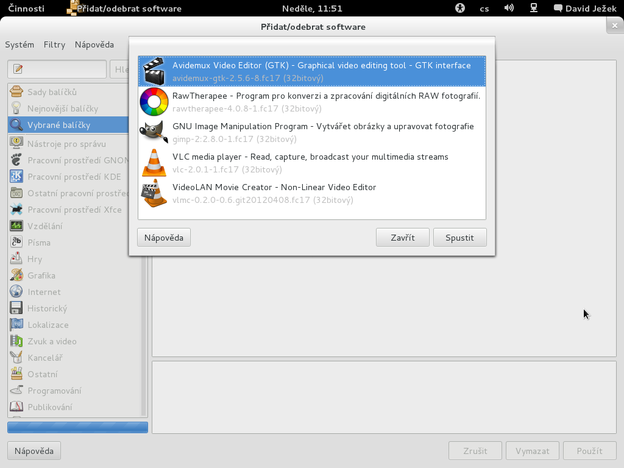The height and width of the screenshot is (468, 624).
Task: Click the Sady balíčků basket icon
Action: (16, 91)
